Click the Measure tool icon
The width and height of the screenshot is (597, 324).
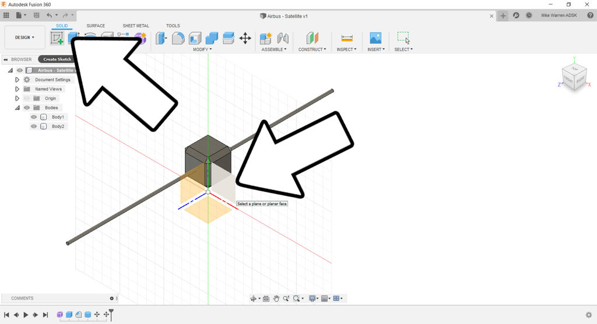(x=347, y=38)
